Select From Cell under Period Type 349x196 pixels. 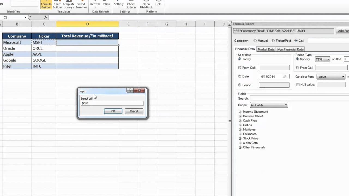coord(297,68)
